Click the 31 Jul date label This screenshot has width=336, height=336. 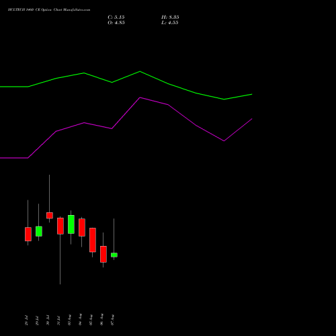pos(58,321)
